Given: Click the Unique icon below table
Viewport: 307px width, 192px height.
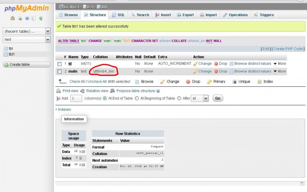Looking at the screenshot, I should tap(234, 82).
